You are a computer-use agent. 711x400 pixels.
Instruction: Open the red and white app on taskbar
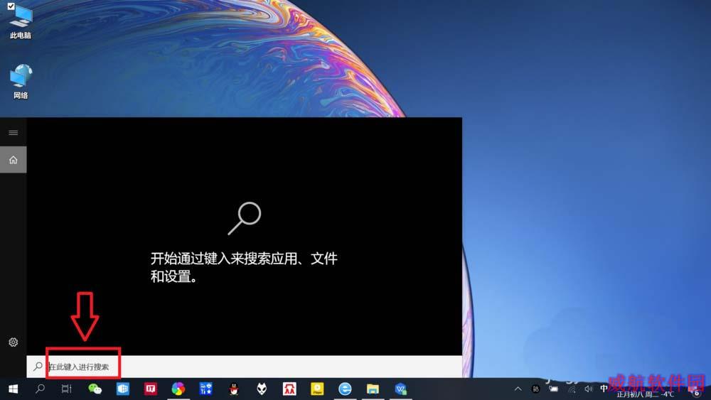pyautogui.click(x=289, y=389)
